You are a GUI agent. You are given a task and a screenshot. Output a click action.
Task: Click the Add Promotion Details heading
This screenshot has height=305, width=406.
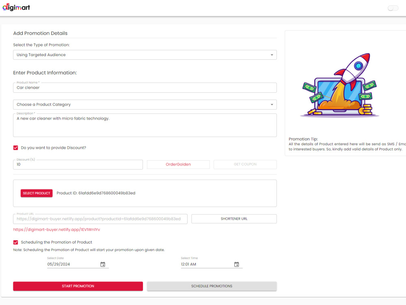coord(40,33)
